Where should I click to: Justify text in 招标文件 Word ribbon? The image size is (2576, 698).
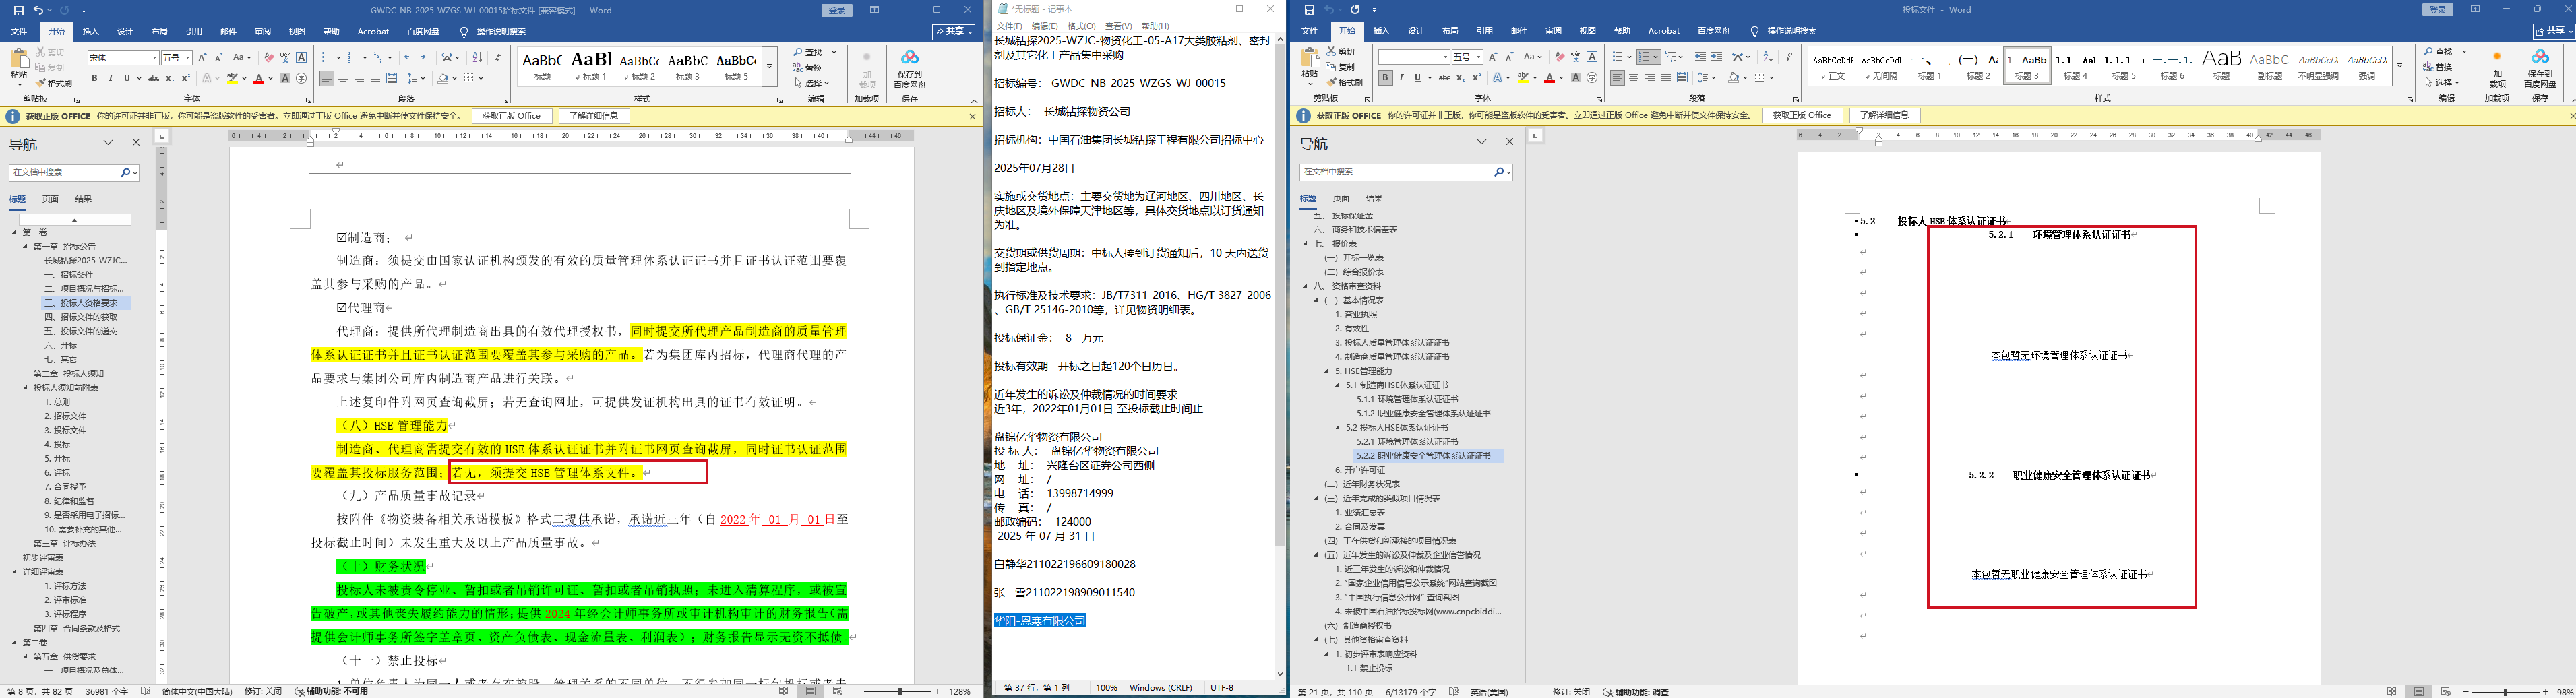tap(375, 78)
